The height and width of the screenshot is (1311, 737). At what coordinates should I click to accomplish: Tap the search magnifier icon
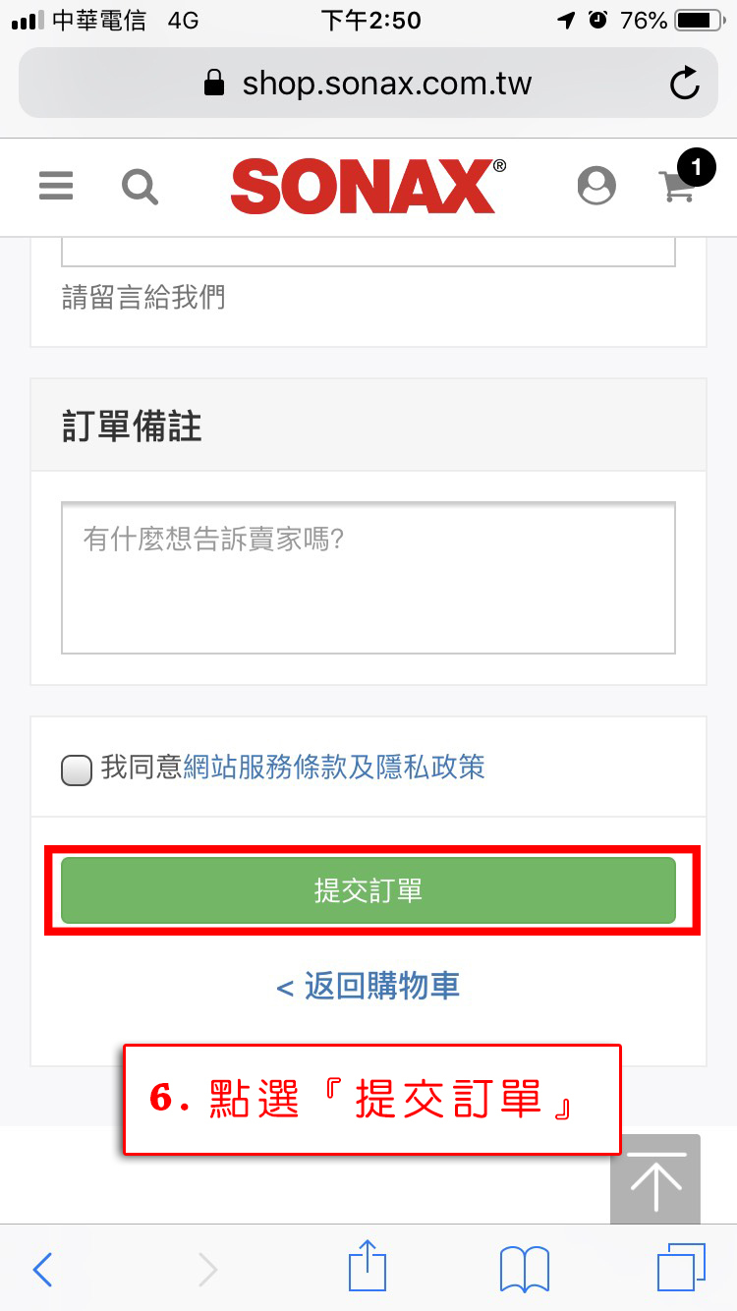click(140, 185)
